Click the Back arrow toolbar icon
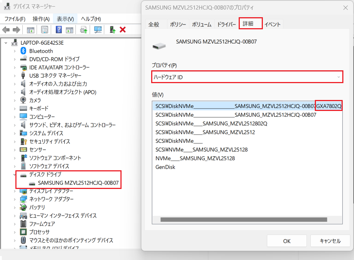The width and height of the screenshot is (354, 260). click(x=6, y=30)
